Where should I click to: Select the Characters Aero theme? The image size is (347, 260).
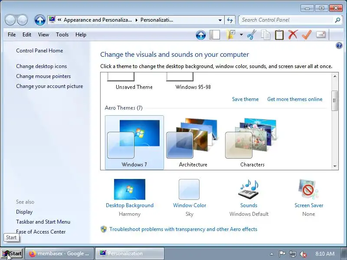(x=252, y=143)
